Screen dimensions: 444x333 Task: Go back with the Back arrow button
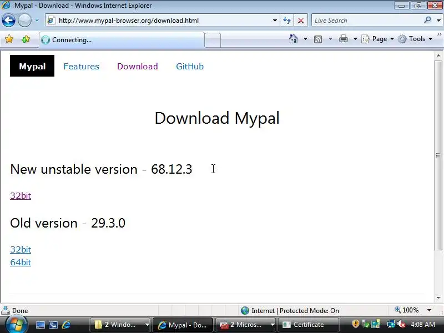(8, 21)
